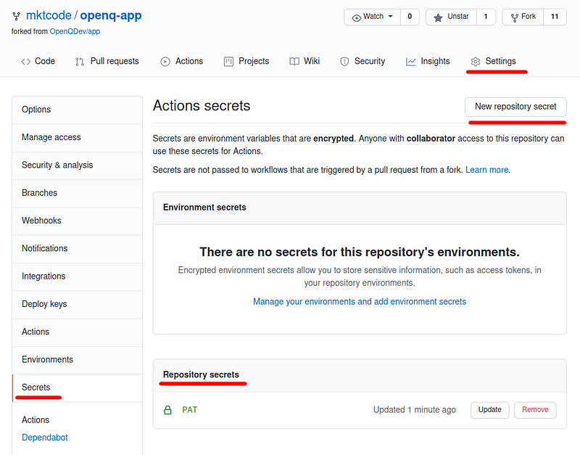Screen dimensions: 580x455
Task: Click the Fork button
Action: (523, 17)
